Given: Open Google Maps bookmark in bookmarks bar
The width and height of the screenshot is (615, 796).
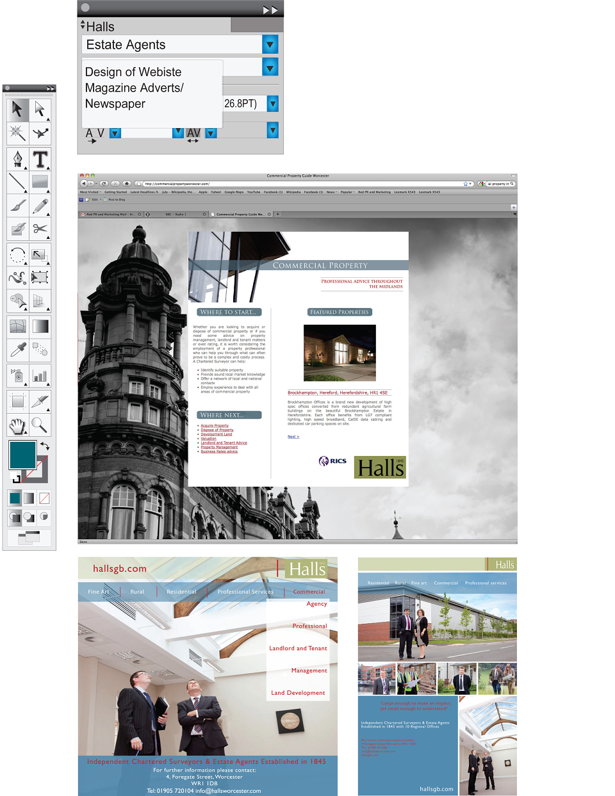Looking at the screenshot, I should coord(234,192).
